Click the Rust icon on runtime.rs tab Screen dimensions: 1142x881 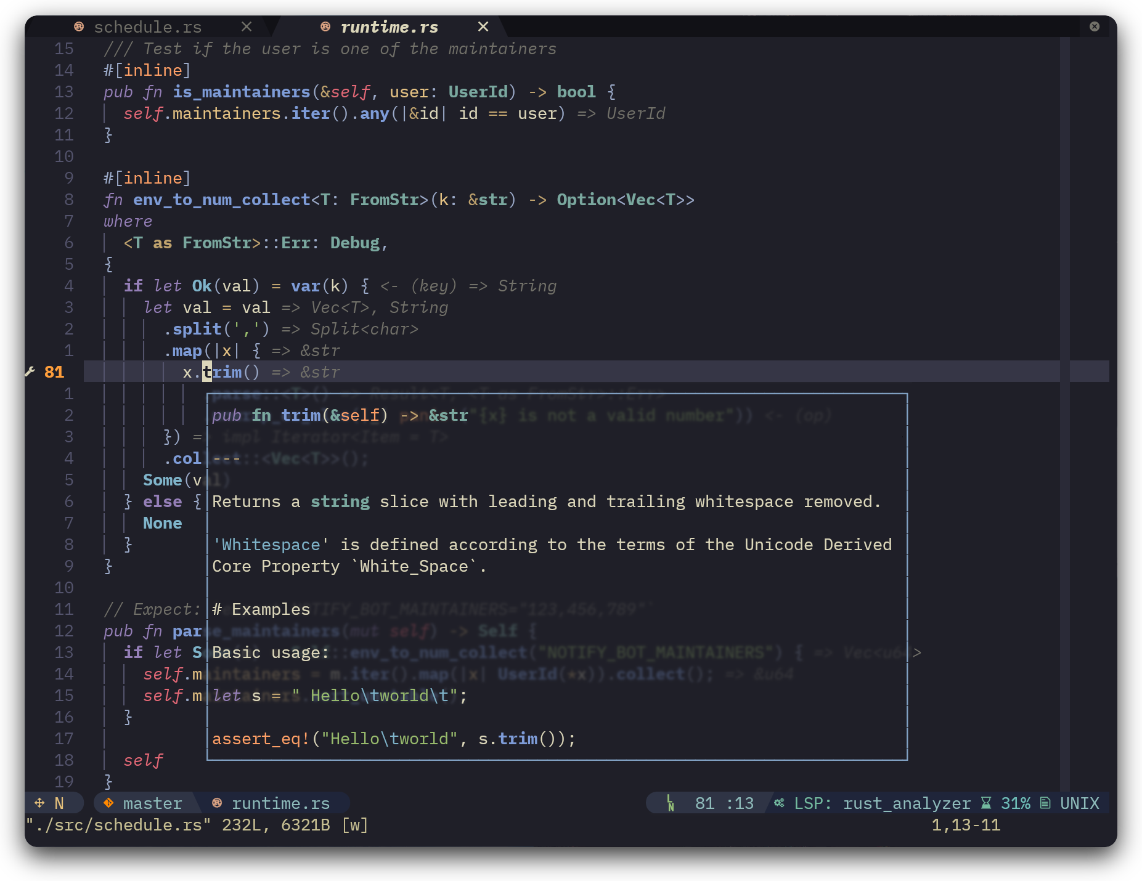pos(325,26)
